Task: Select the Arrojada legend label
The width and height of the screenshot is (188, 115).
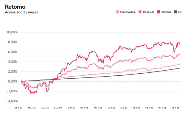Action: (166, 12)
